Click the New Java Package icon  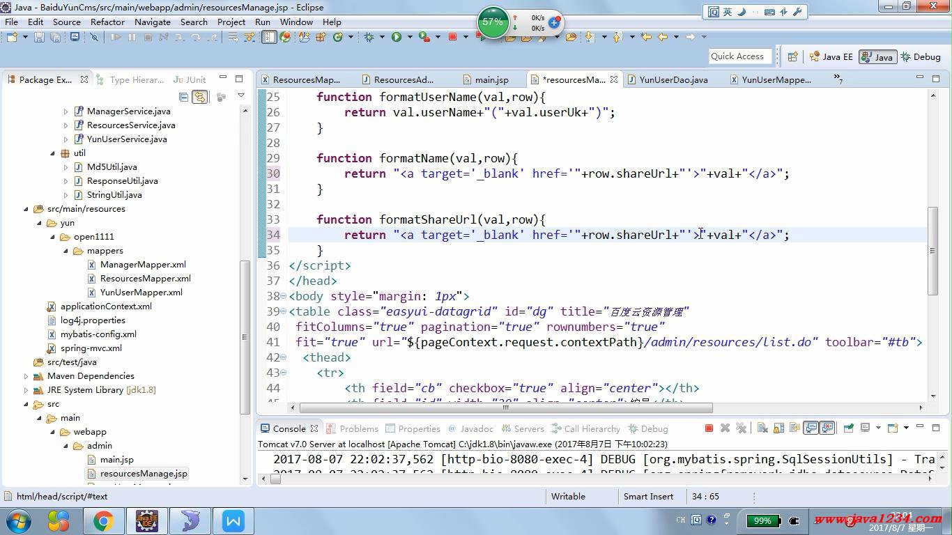320,37
